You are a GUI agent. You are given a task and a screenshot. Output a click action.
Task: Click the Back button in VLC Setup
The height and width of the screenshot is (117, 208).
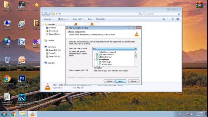click(x=109, y=81)
